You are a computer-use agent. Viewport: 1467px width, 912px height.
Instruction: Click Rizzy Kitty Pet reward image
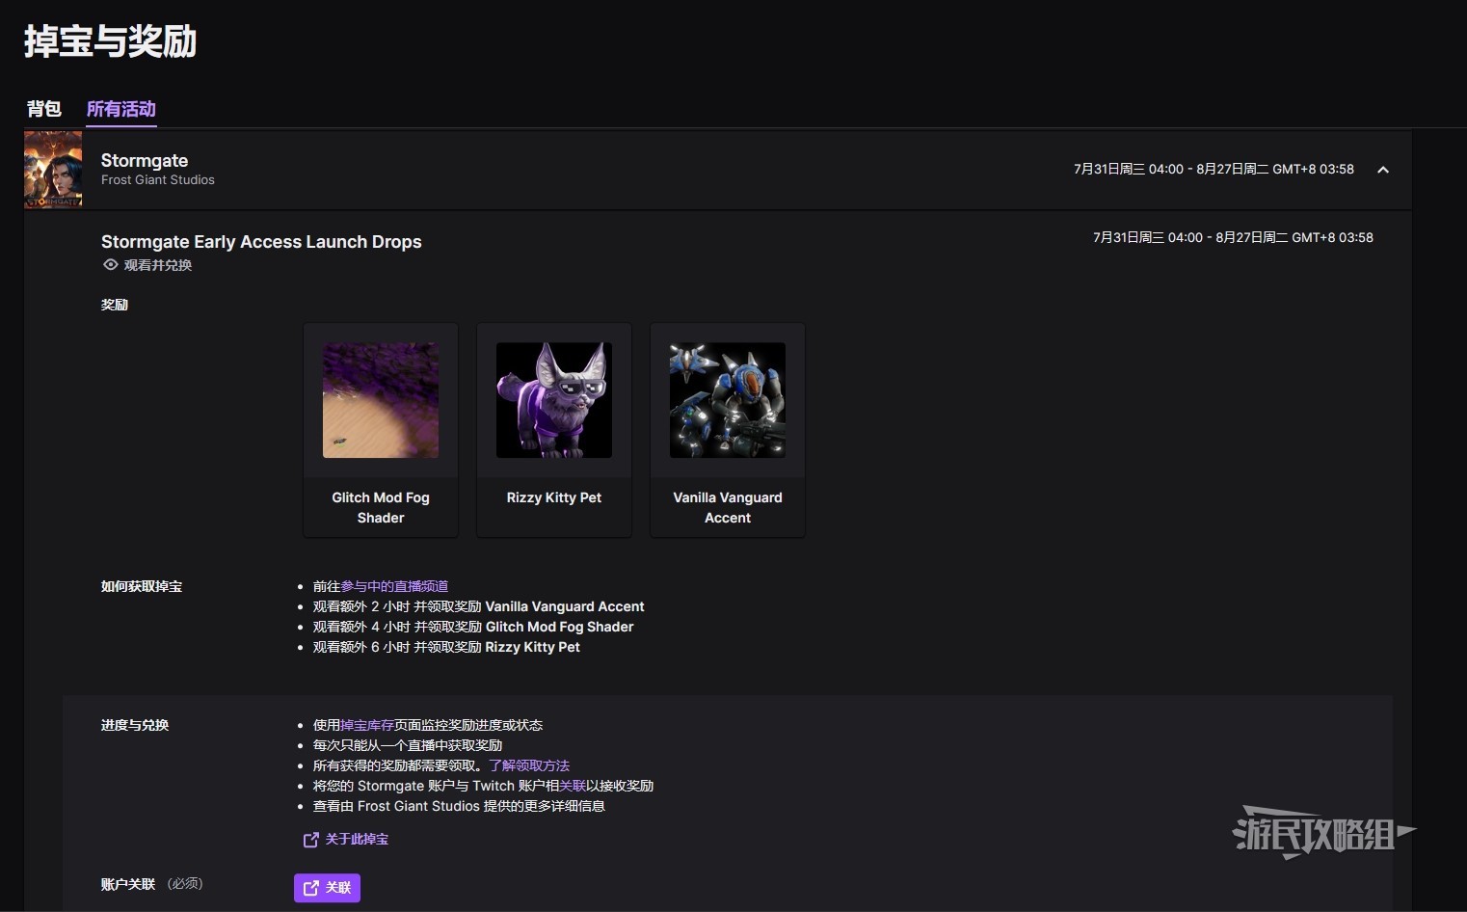coord(554,400)
